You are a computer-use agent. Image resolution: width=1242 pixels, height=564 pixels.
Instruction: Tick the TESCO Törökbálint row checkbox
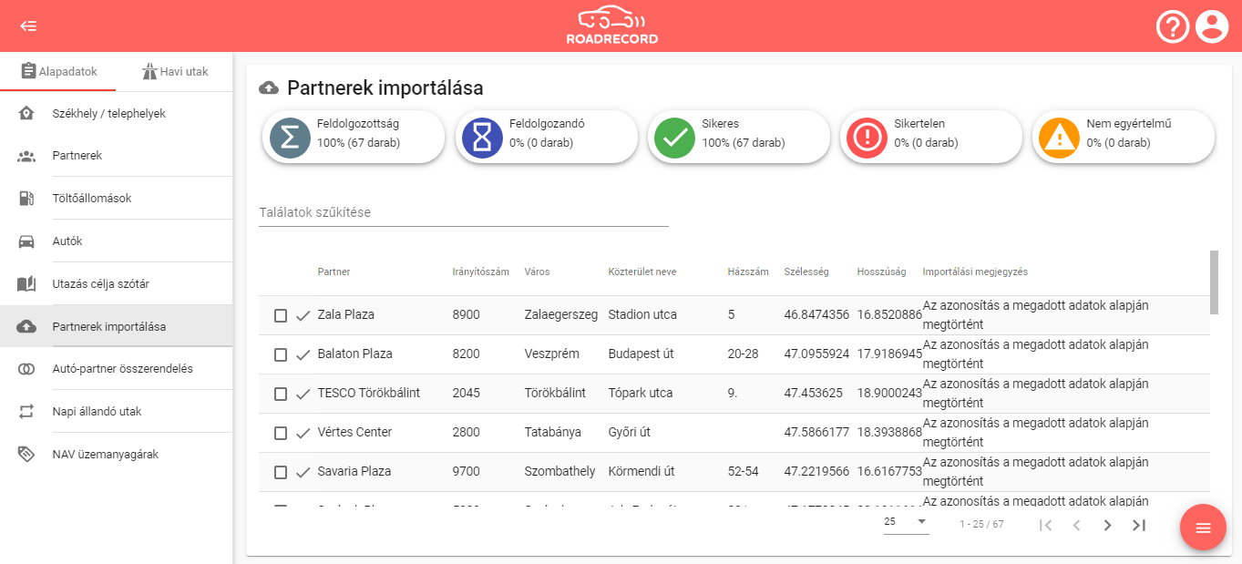[281, 394]
